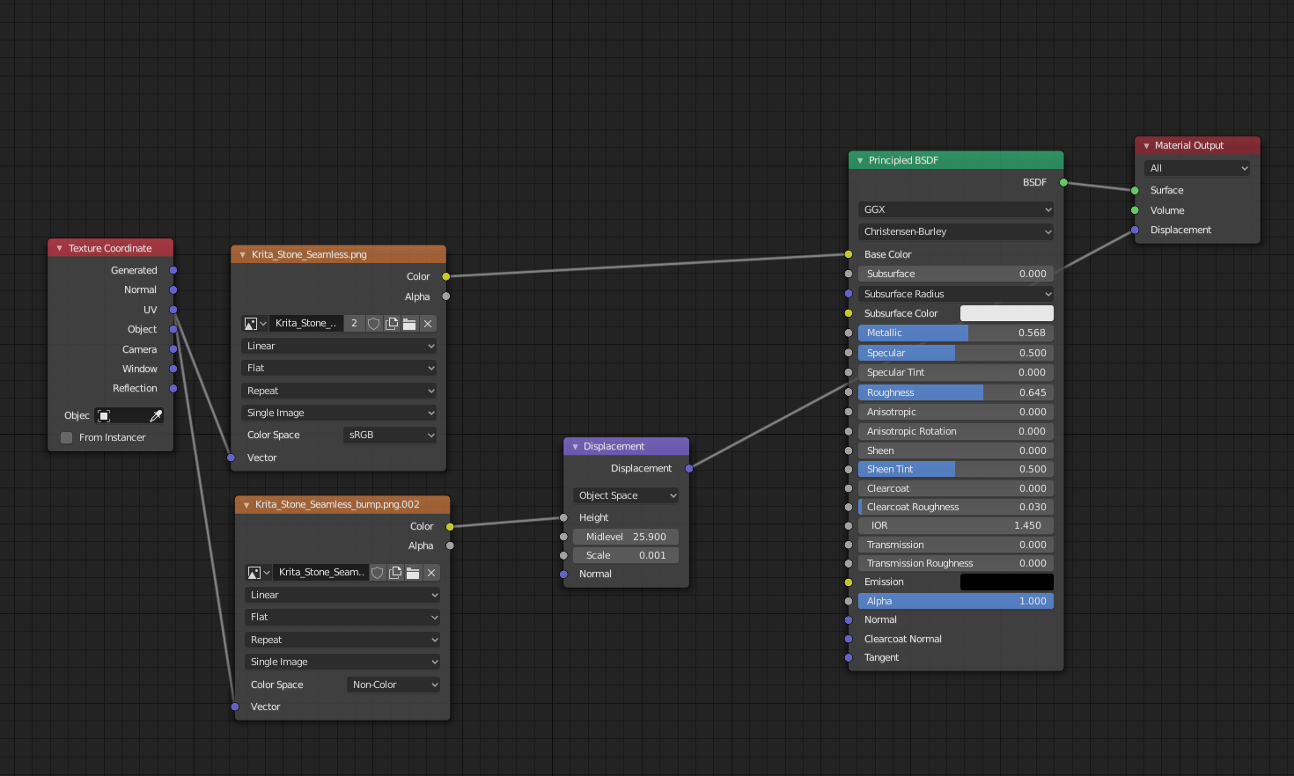Select the Principled BSDF node header
This screenshot has width=1294, height=776.
(x=956, y=160)
